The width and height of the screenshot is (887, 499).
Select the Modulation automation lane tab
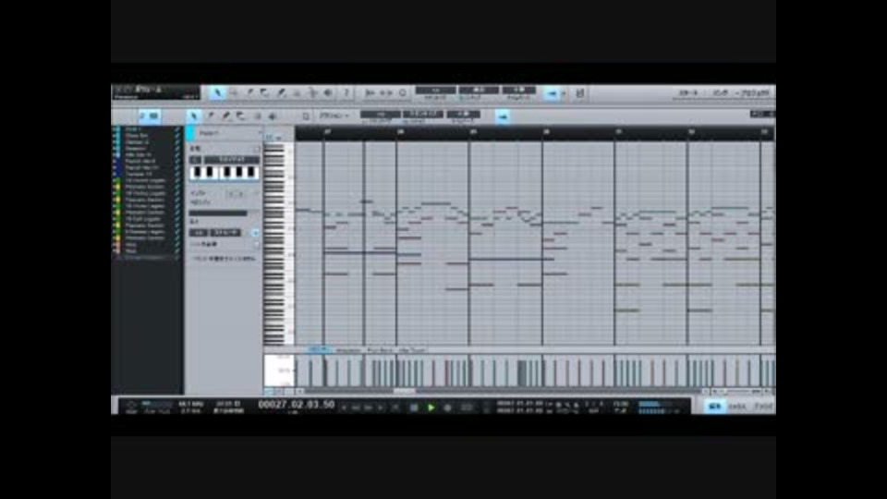point(348,350)
